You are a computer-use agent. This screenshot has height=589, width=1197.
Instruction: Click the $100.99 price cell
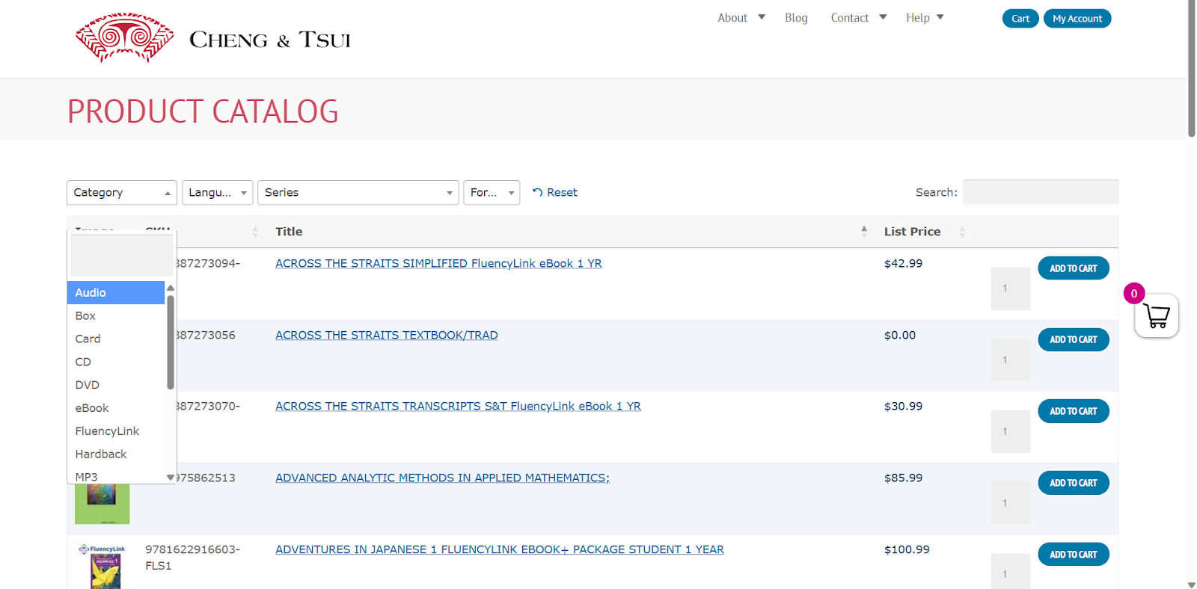click(x=907, y=549)
